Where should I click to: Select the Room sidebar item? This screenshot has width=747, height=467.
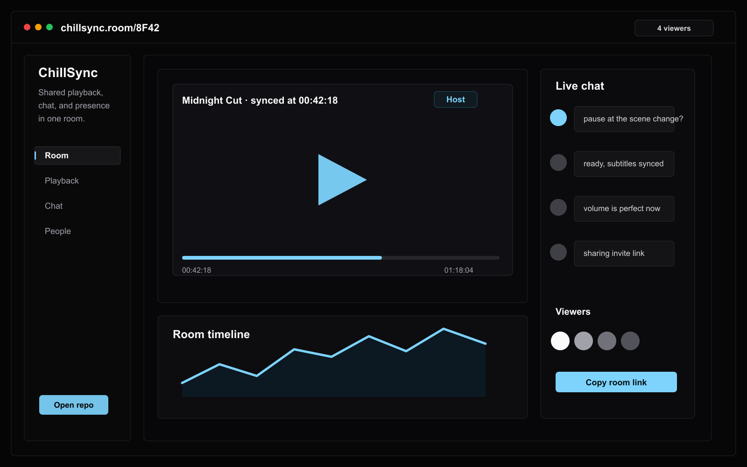[x=78, y=156]
